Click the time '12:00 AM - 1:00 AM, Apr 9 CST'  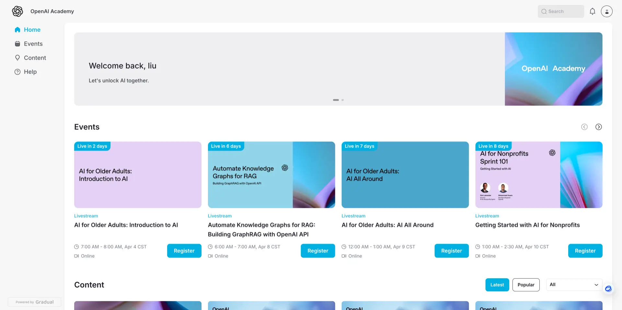(382, 247)
